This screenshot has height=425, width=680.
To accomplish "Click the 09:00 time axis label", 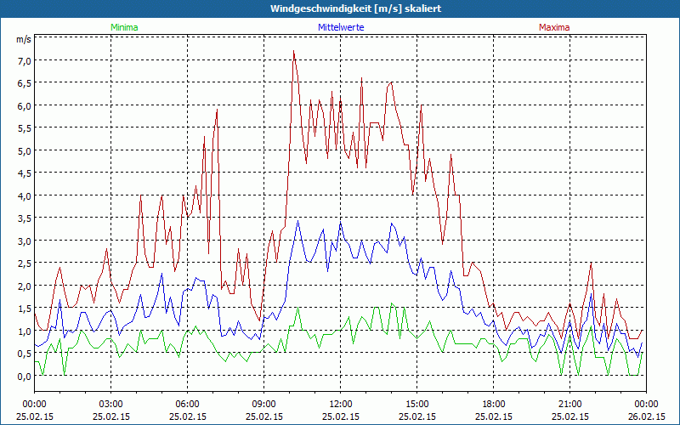I will [x=264, y=405].
